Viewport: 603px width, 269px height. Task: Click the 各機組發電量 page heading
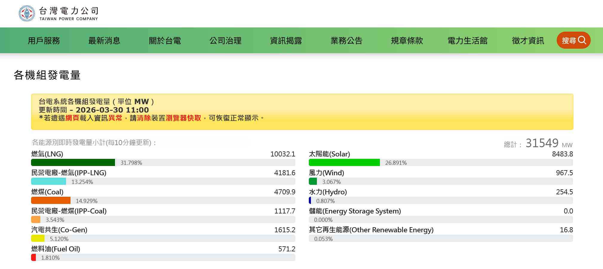(47, 75)
